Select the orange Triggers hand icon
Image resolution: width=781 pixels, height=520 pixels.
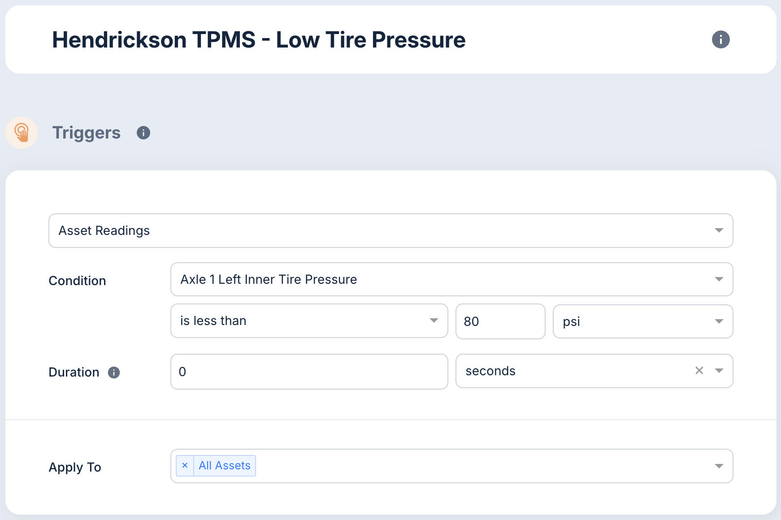point(22,132)
